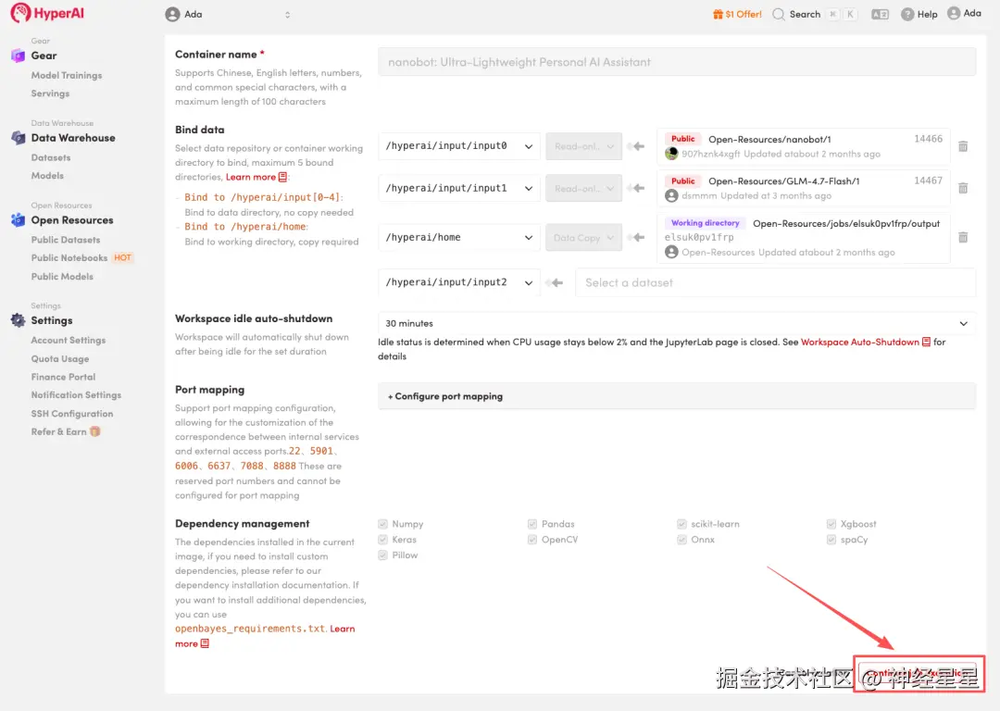Click the Search magnifier icon

tap(778, 14)
